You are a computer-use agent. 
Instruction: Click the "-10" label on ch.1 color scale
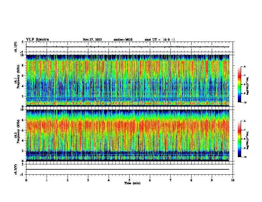[x=245, y=103]
